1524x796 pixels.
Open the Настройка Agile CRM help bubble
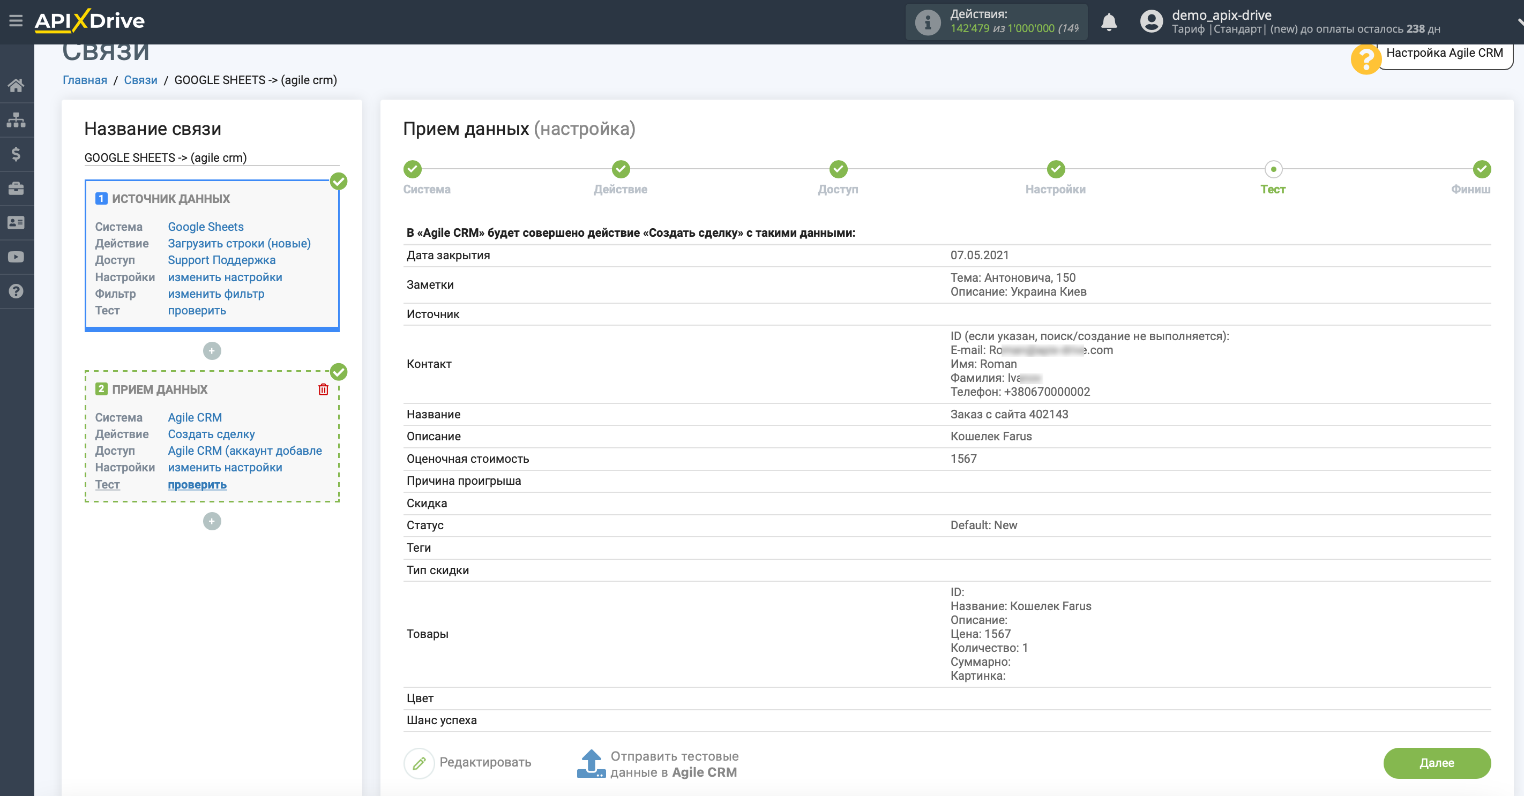1444,53
